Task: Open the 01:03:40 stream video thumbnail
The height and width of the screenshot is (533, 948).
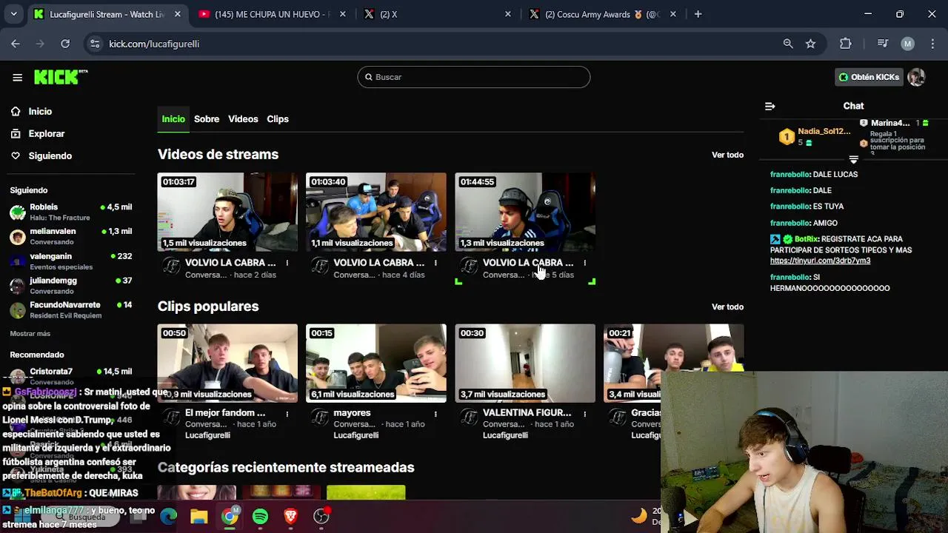Action: pyautogui.click(x=376, y=212)
